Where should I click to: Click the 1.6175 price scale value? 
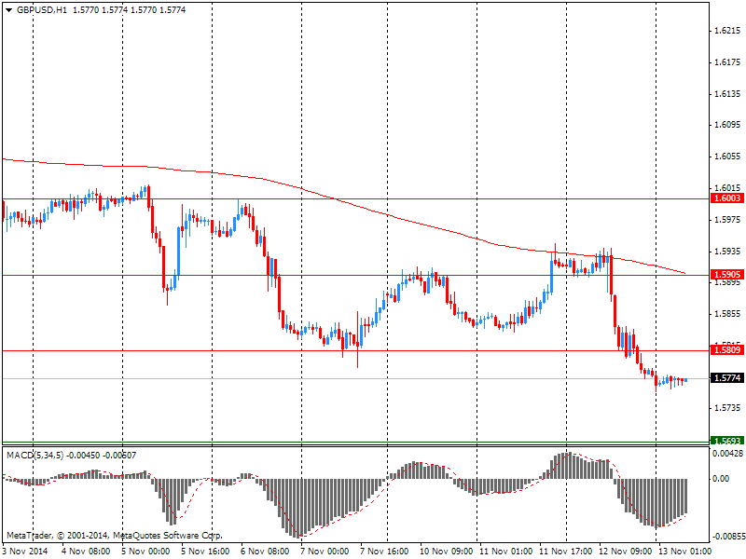click(728, 62)
